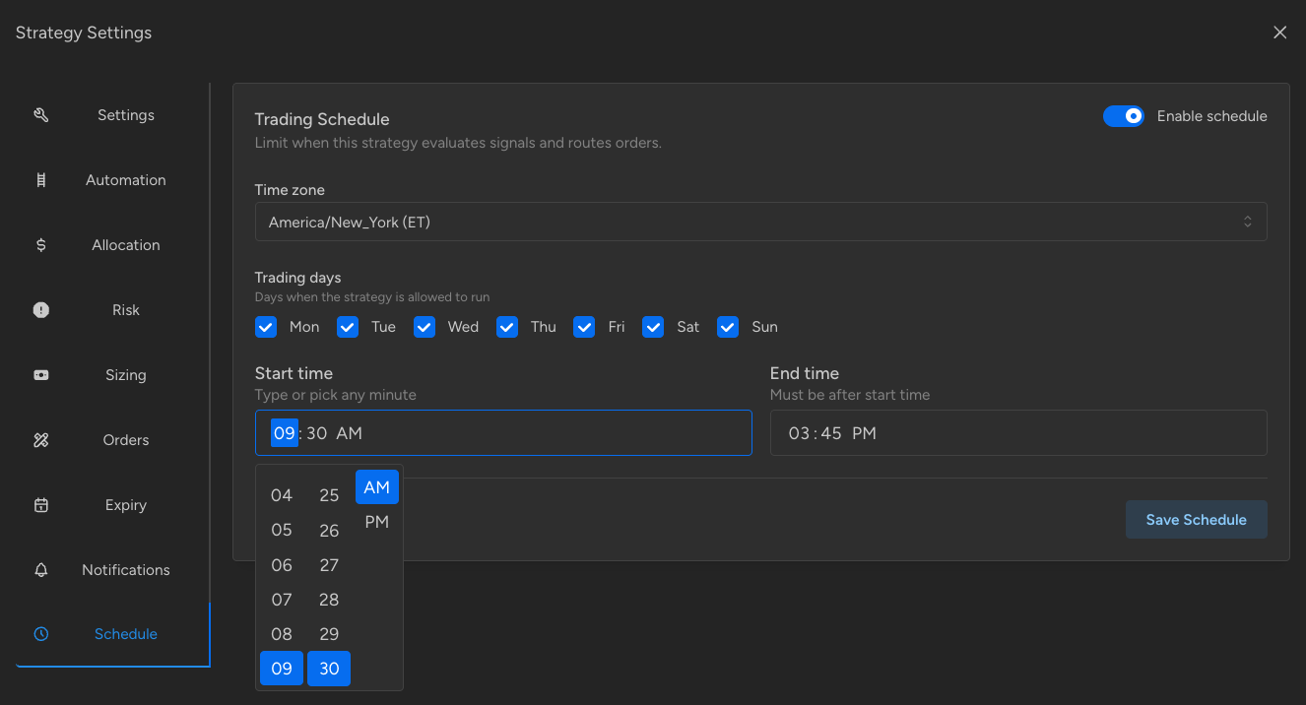The width and height of the screenshot is (1306, 705).
Task: Choose PM in the time picker
Action: coord(377,522)
